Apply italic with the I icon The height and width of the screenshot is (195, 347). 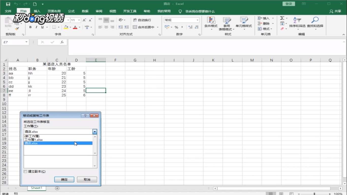36,27
